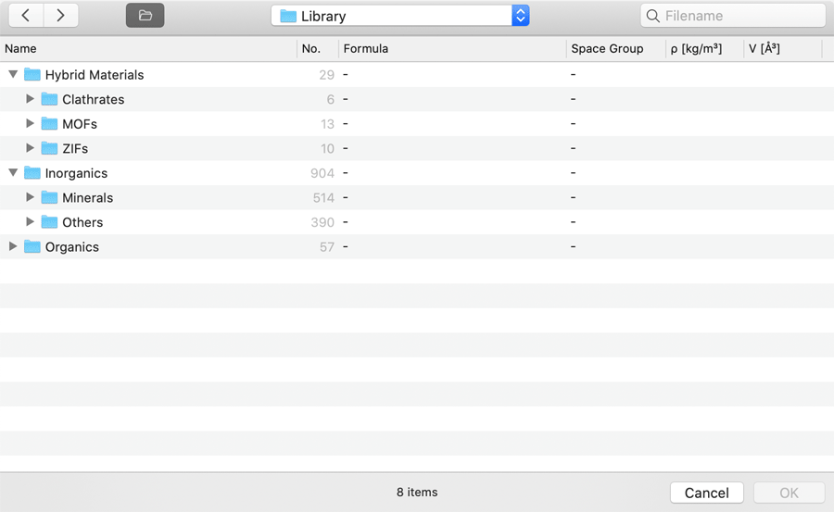Image resolution: width=834 pixels, height=512 pixels.
Task: Click the Clathrates folder icon
Action: (50, 99)
